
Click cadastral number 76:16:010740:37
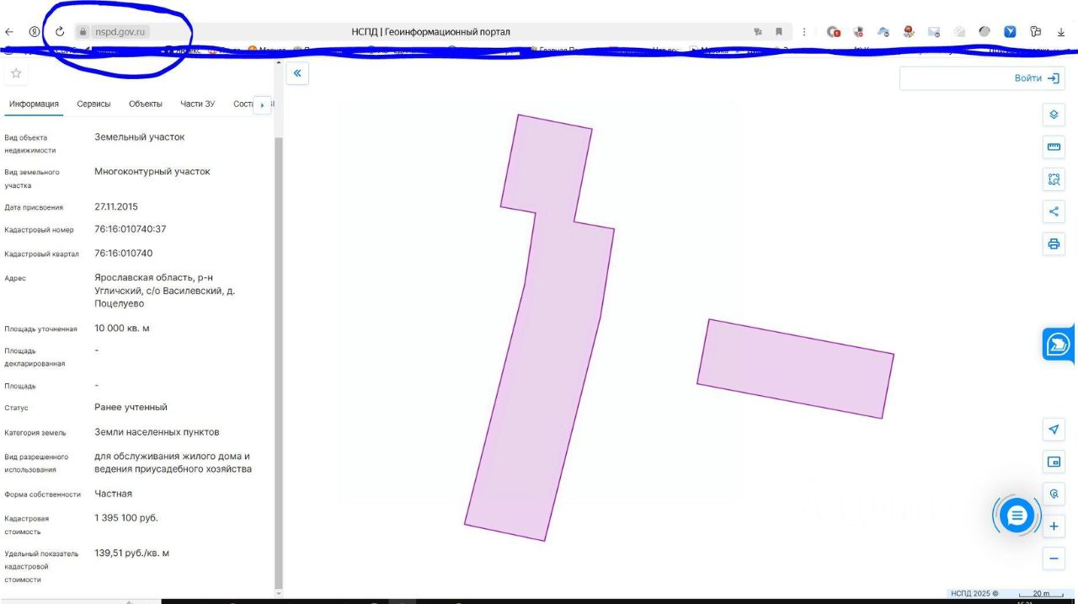(131, 229)
